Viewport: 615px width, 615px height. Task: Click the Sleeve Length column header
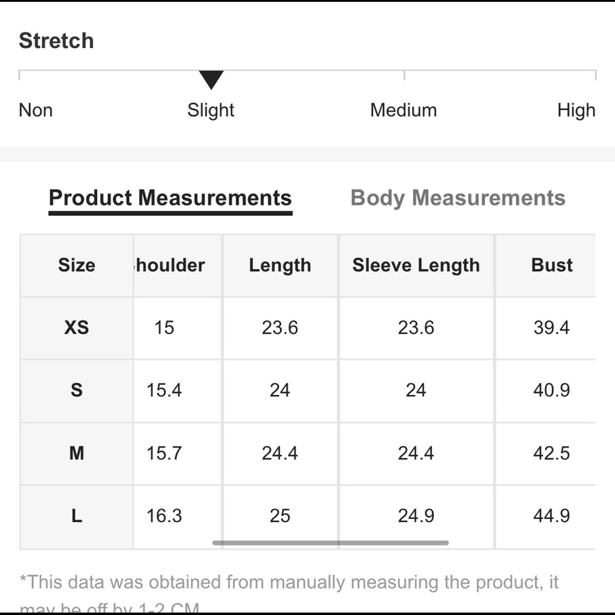point(416,265)
